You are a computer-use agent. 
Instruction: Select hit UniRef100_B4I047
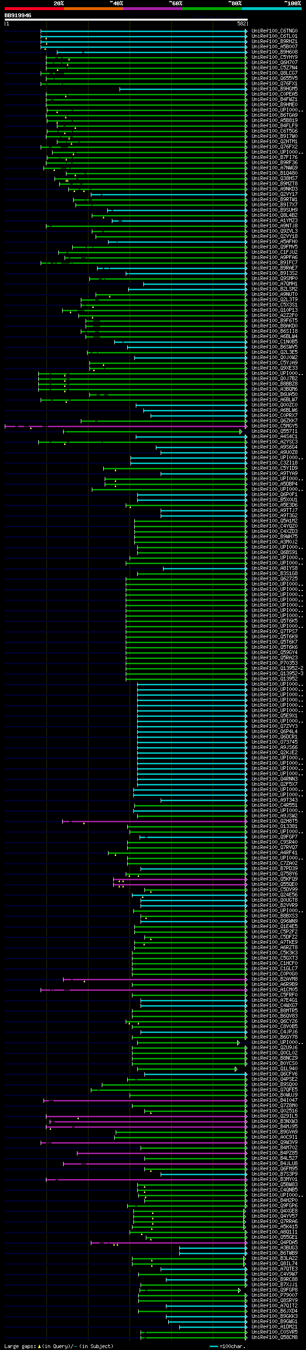(274, 1100)
